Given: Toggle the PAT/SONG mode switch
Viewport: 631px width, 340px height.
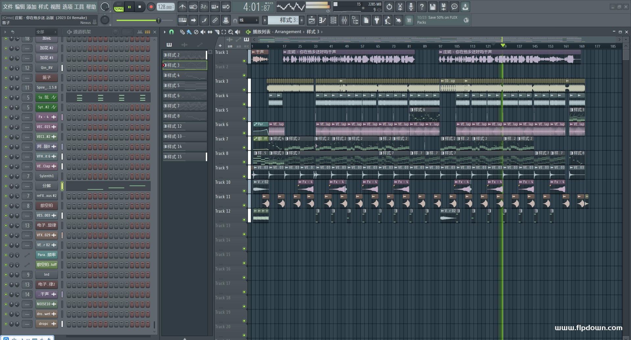Looking at the screenshot, I should (119, 7).
